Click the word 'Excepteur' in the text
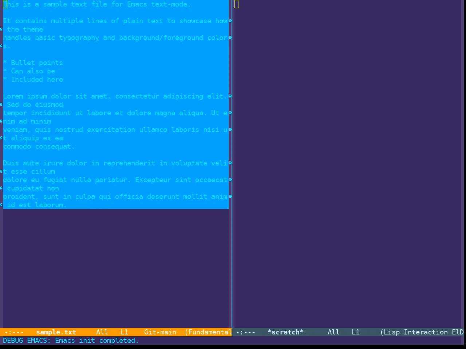466x349 pixels. tap(153, 180)
